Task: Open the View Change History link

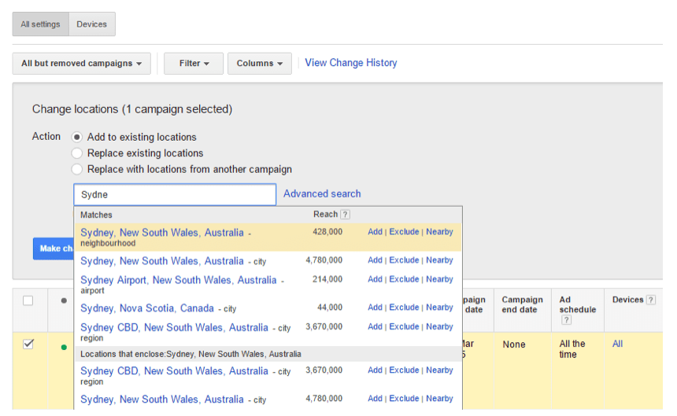Action: [x=350, y=63]
